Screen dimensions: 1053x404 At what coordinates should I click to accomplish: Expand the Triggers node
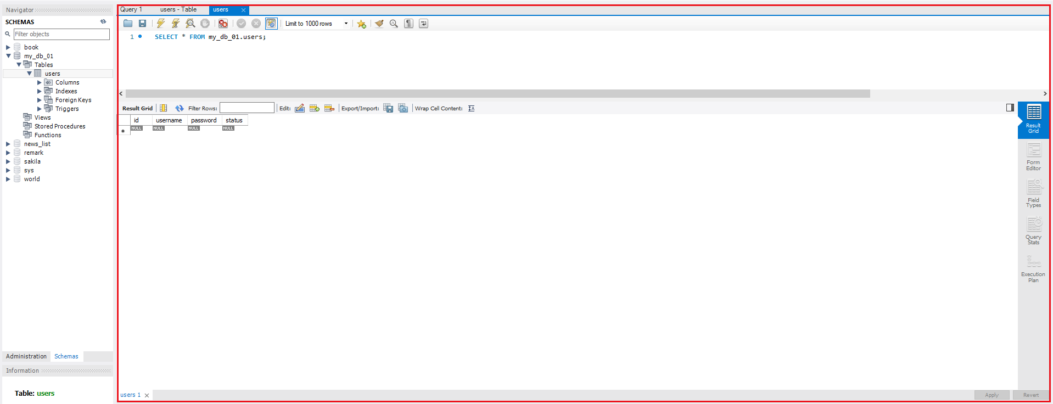pyautogui.click(x=40, y=109)
